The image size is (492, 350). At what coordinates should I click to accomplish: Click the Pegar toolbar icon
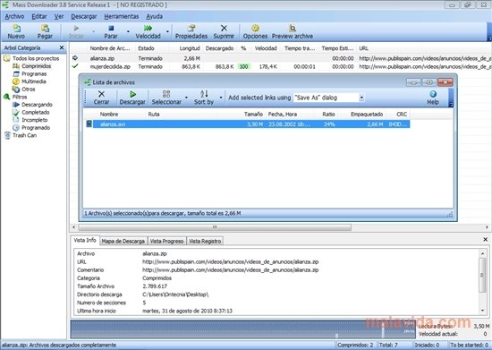45,29
